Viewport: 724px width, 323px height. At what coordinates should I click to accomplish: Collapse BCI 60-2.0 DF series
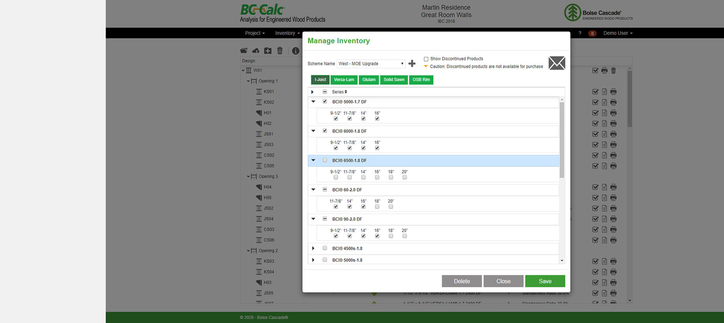(313, 189)
